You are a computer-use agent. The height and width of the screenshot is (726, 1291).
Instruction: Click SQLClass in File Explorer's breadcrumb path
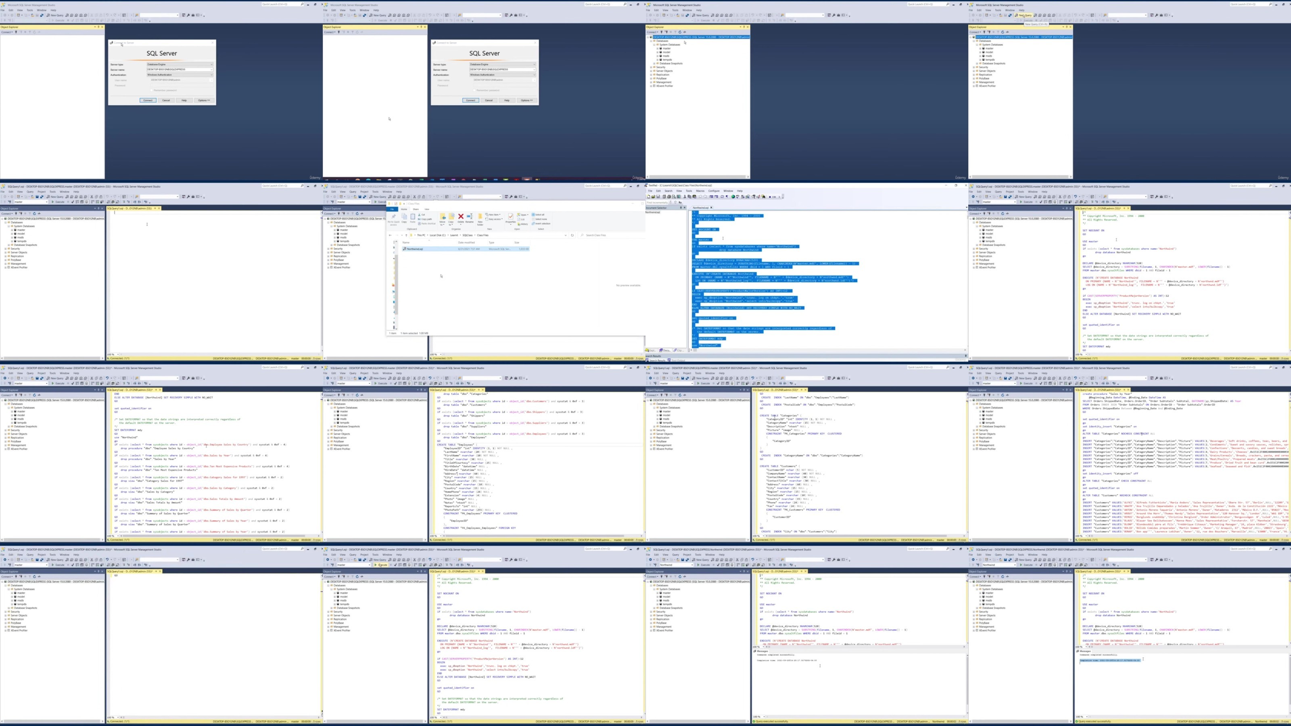468,236
